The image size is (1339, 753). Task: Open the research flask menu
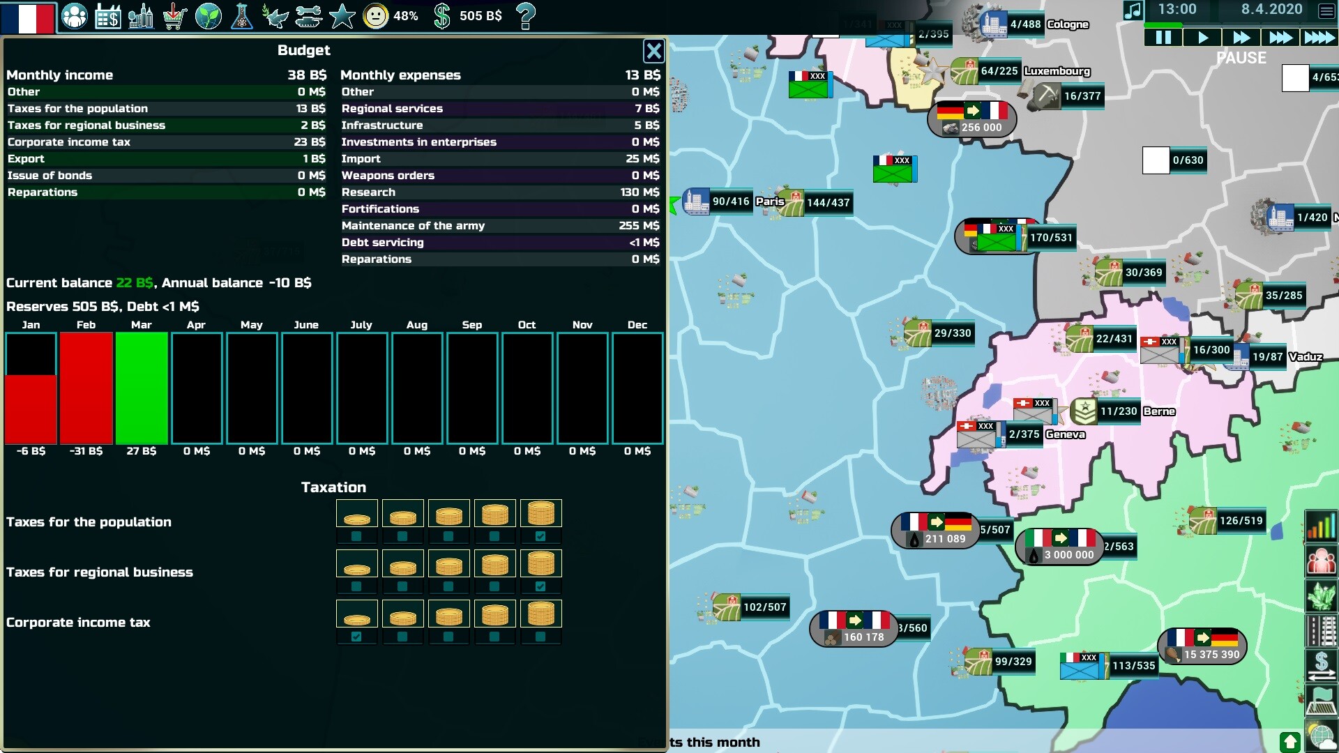(241, 15)
